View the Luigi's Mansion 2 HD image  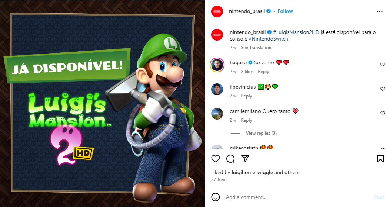[102, 103]
